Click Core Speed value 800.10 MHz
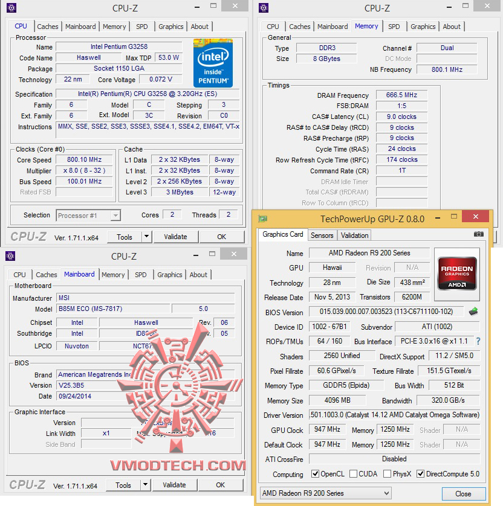 point(84,159)
